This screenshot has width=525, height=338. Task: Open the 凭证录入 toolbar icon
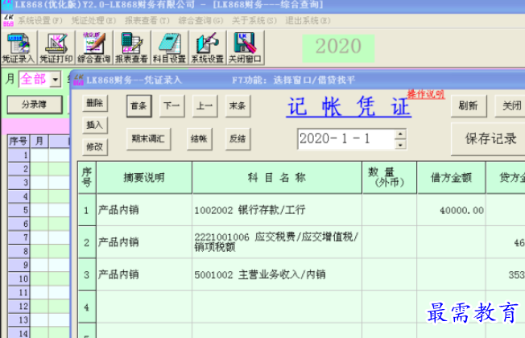19,47
